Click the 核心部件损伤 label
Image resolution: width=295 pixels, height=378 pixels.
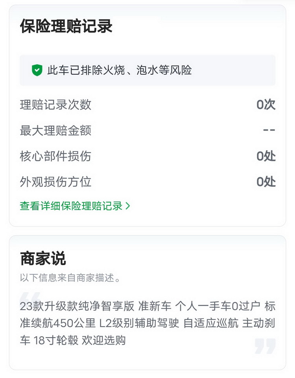55,156
